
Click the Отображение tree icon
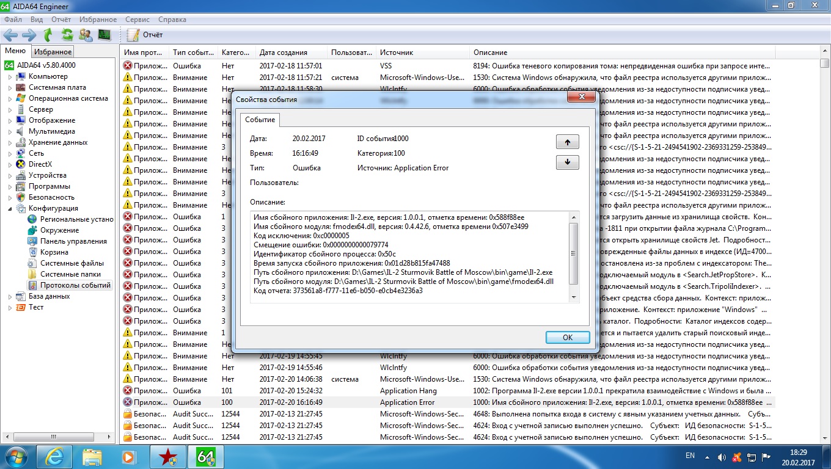[x=21, y=120]
